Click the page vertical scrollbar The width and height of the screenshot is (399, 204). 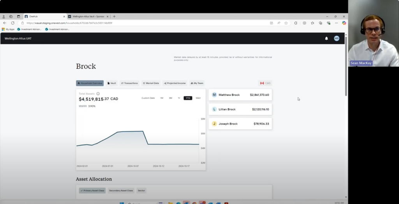click(x=346, y=66)
